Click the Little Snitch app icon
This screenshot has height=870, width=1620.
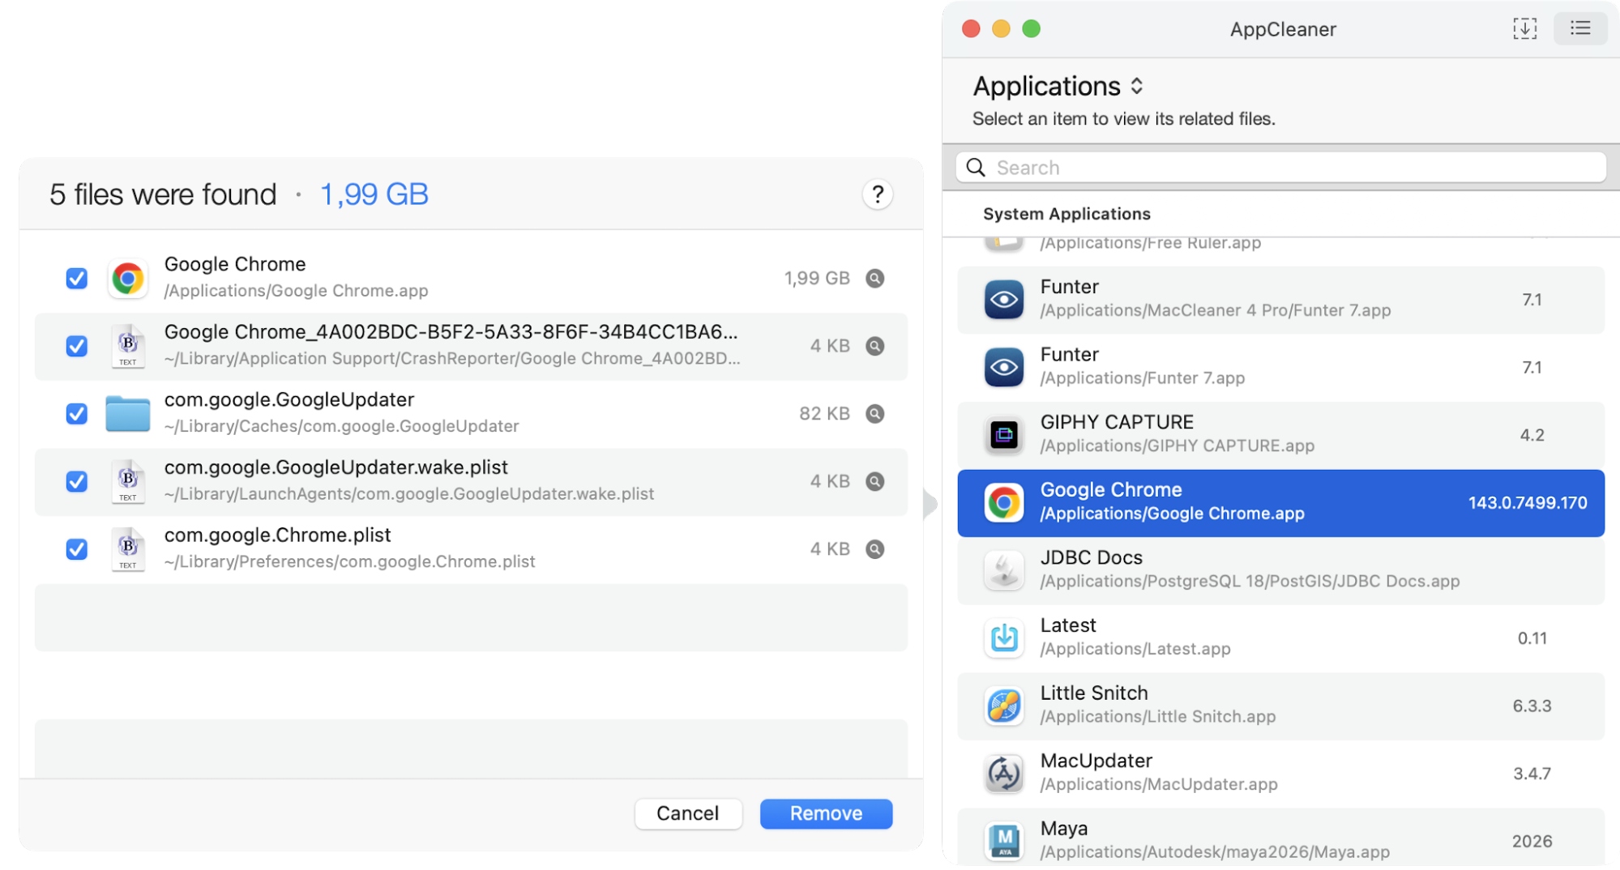tap(1003, 706)
